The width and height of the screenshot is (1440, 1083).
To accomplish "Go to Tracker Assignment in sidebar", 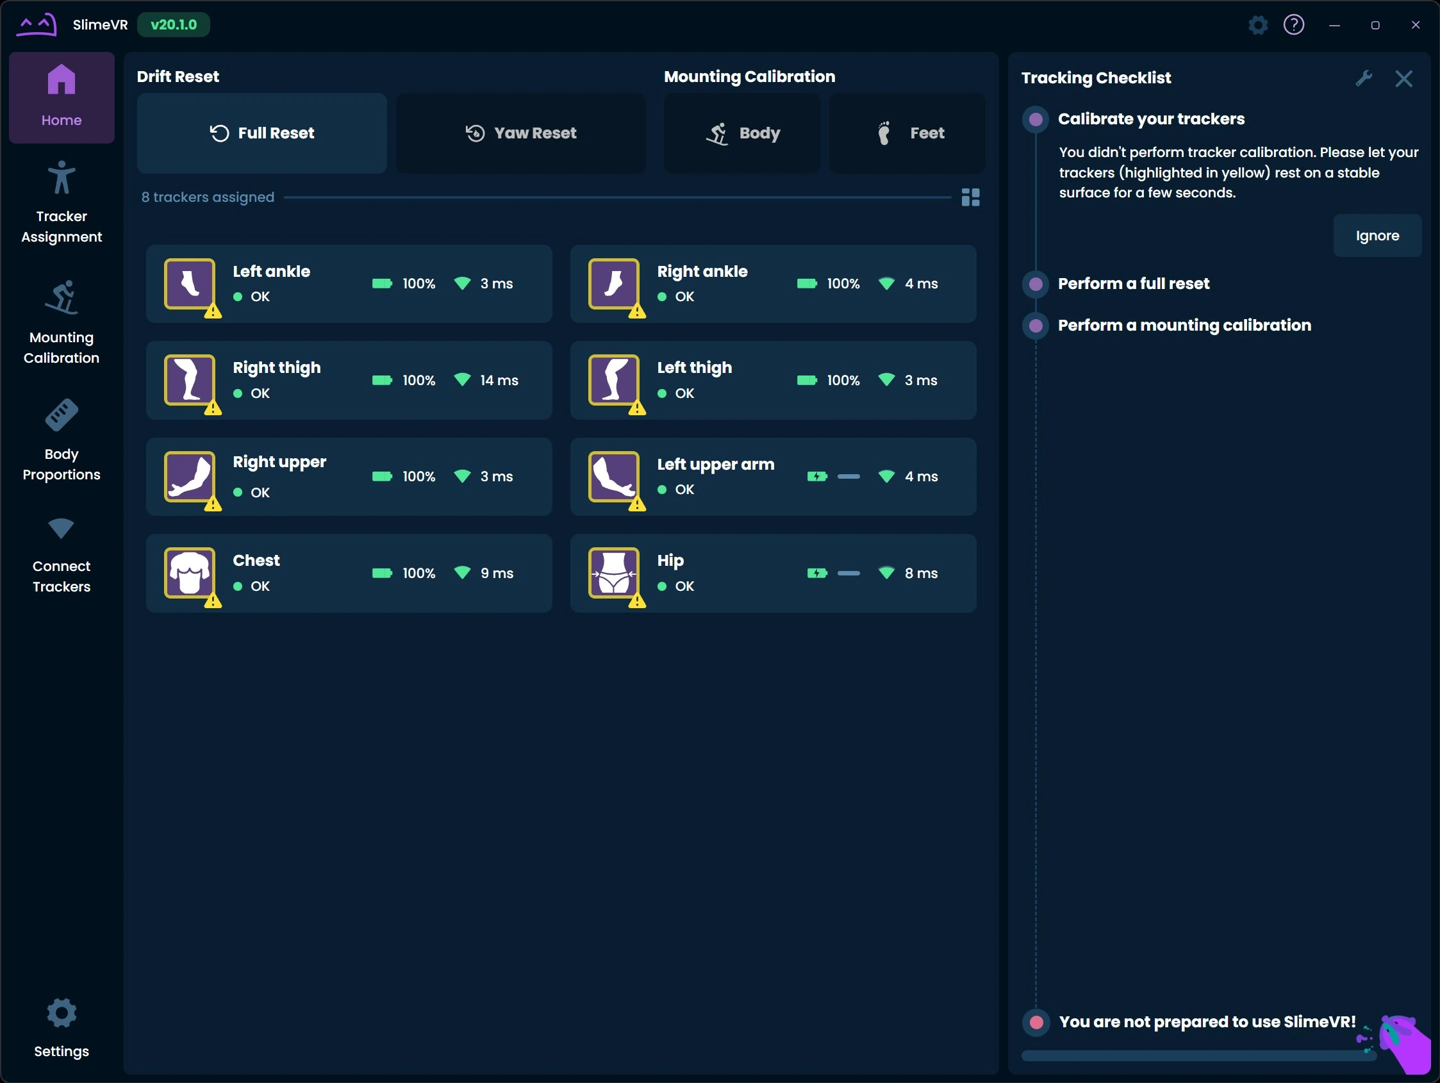I will point(62,203).
